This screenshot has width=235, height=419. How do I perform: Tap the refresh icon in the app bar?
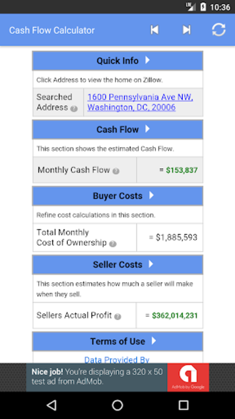[219, 29]
